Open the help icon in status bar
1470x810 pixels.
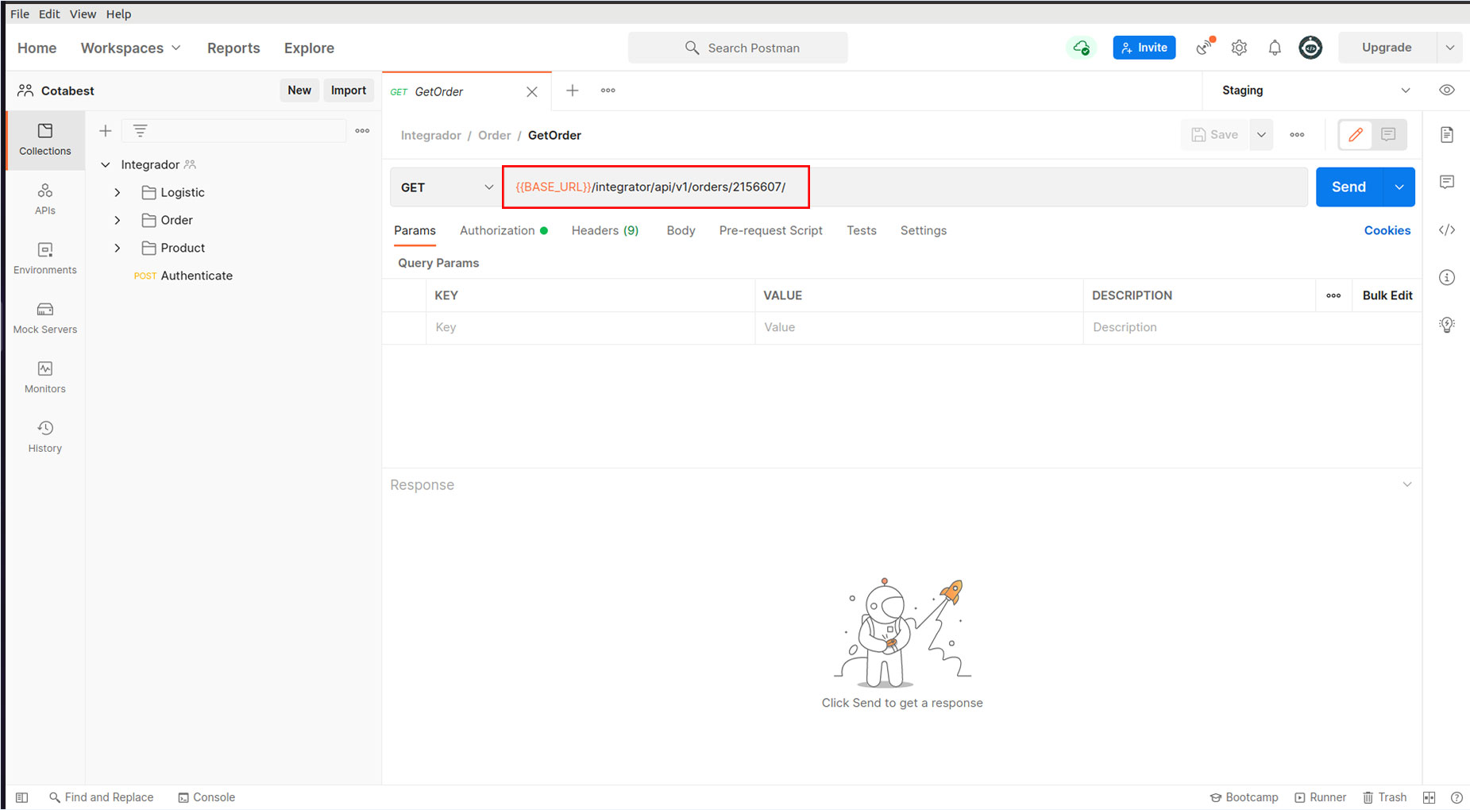[1456, 797]
